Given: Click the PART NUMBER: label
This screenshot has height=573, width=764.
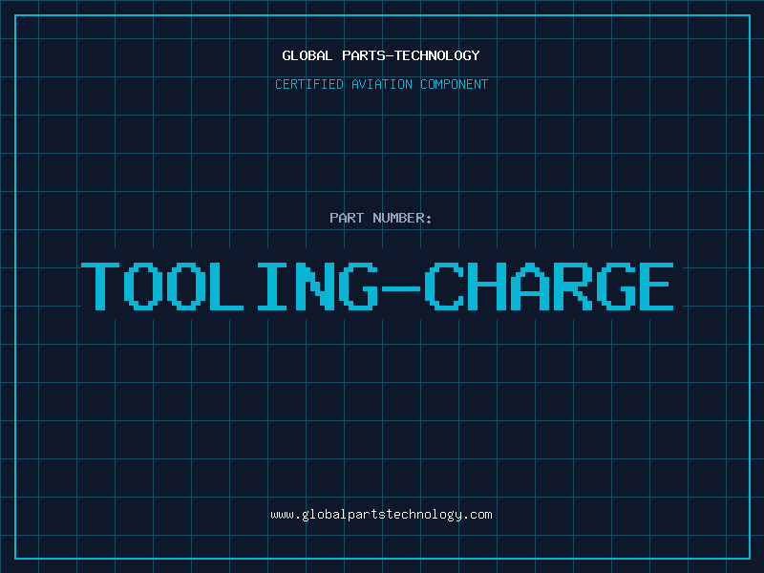Looking at the screenshot, I should click(381, 218).
